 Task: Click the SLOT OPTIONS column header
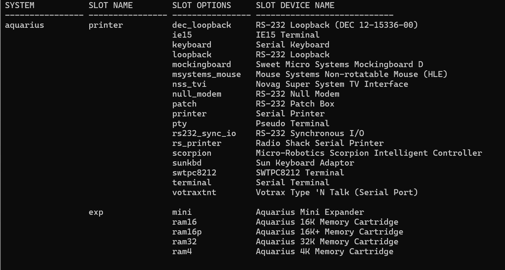202,5
